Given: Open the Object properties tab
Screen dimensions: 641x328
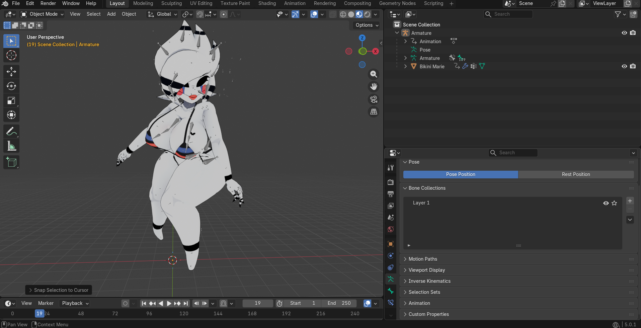Looking at the screenshot, I should point(391,244).
